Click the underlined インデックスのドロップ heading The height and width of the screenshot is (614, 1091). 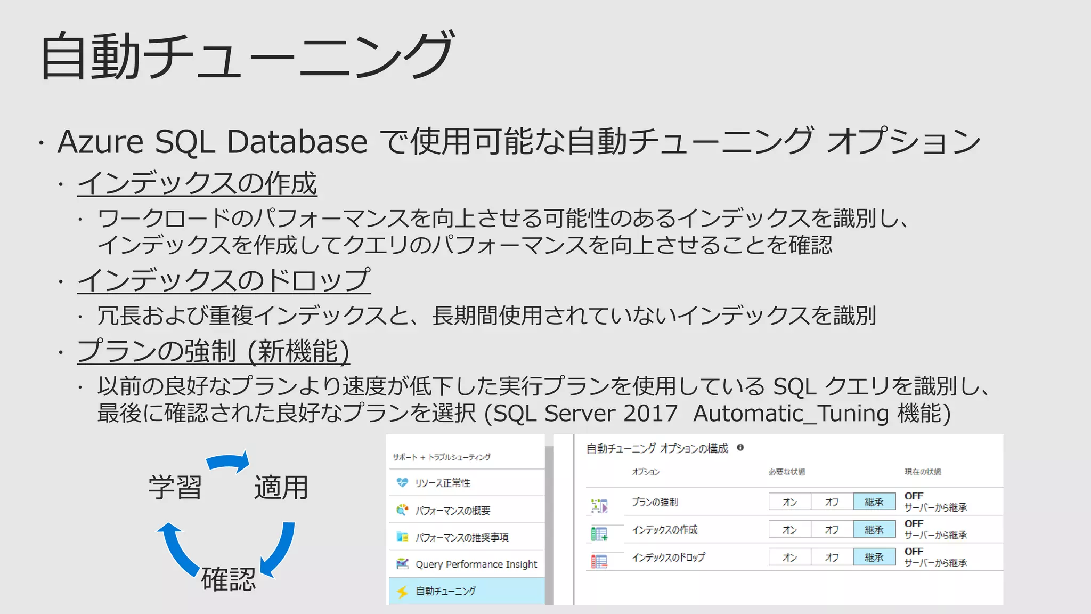(x=224, y=280)
